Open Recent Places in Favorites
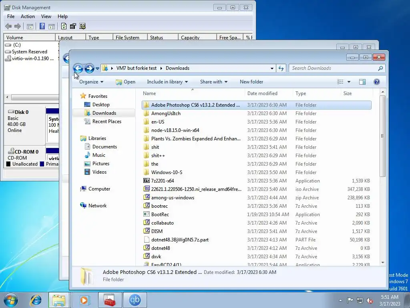This screenshot has width=410, height=308. (x=107, y=121)
